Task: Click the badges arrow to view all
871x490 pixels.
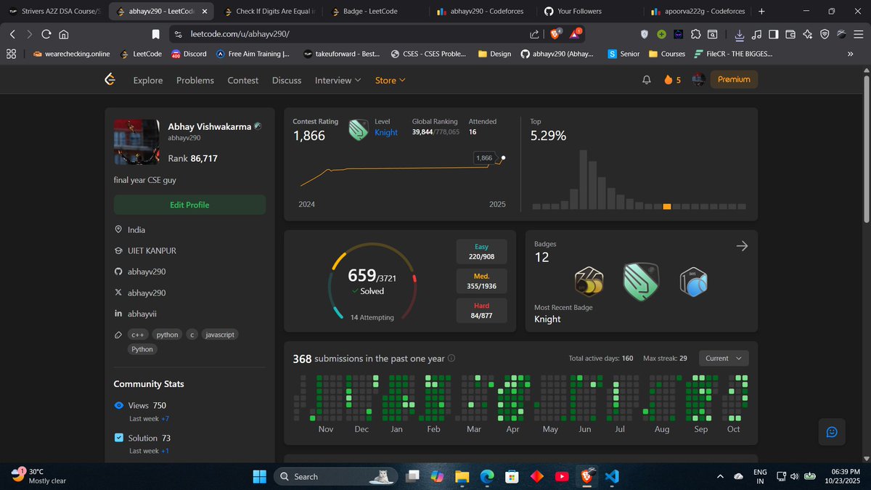Action: click(x=742, y=246)
